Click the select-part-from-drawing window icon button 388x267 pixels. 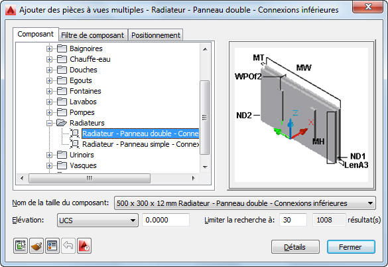point(21,246)
